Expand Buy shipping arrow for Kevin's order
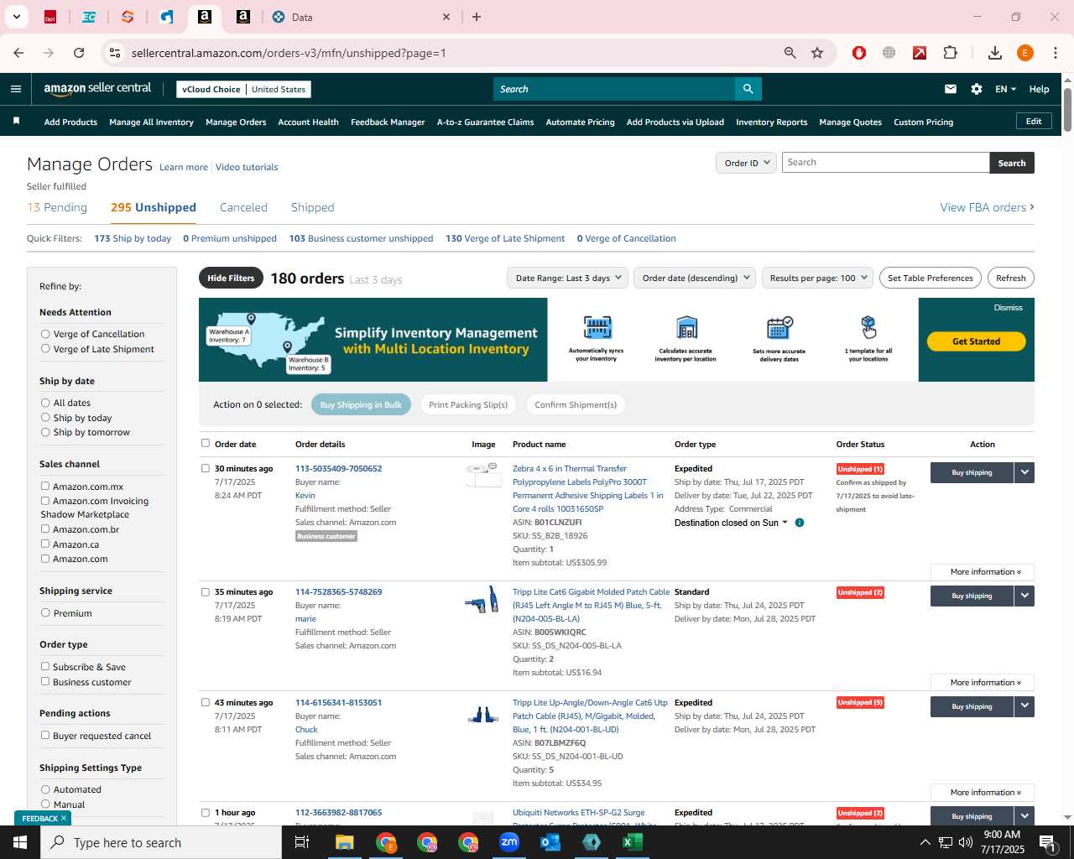1074x859 pixels. [1024, 472]
